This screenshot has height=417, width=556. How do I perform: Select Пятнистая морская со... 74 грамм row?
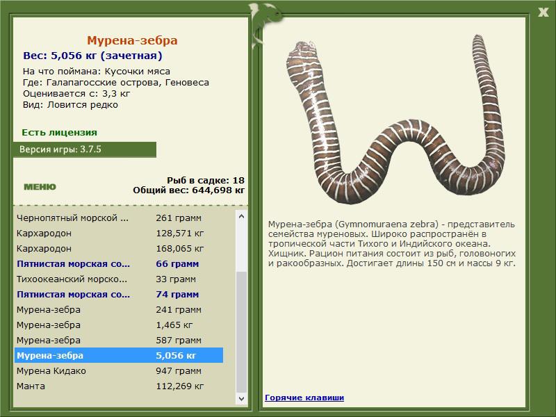pyautogui.click(x=119, y=294)
